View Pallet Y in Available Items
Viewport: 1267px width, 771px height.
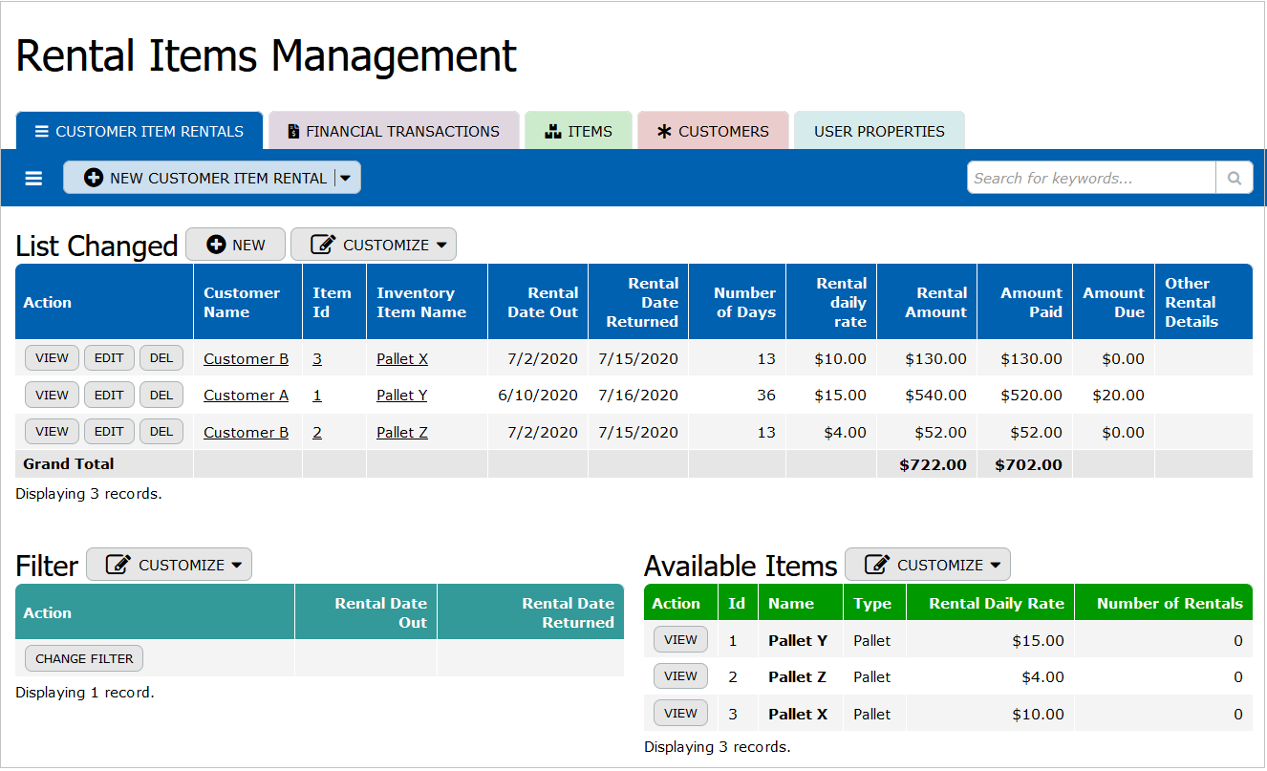(x=680, y=640)
